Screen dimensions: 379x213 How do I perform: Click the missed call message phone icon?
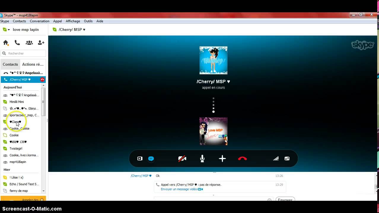click(157, 185)
